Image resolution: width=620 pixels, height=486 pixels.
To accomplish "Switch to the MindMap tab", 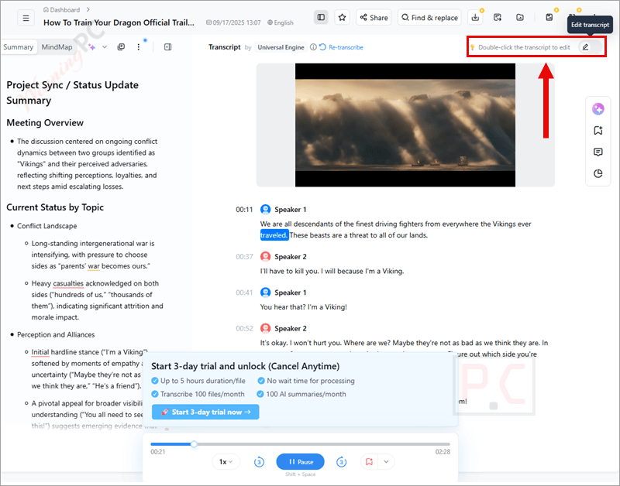I will tap(57, 47).
